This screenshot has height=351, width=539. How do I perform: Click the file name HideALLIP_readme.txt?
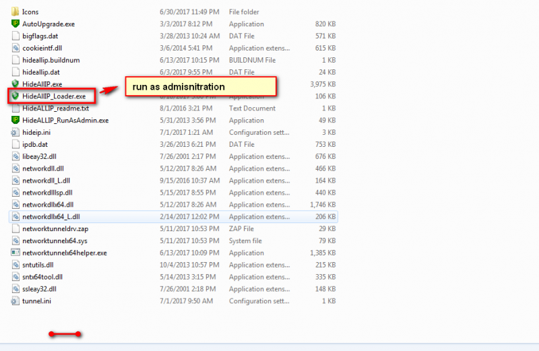pyautogui.click(x=56, y=108)
